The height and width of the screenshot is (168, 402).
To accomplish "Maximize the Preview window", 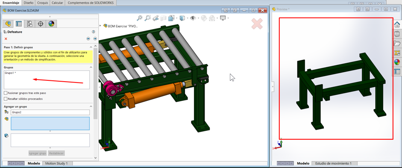I will point(386,9).
